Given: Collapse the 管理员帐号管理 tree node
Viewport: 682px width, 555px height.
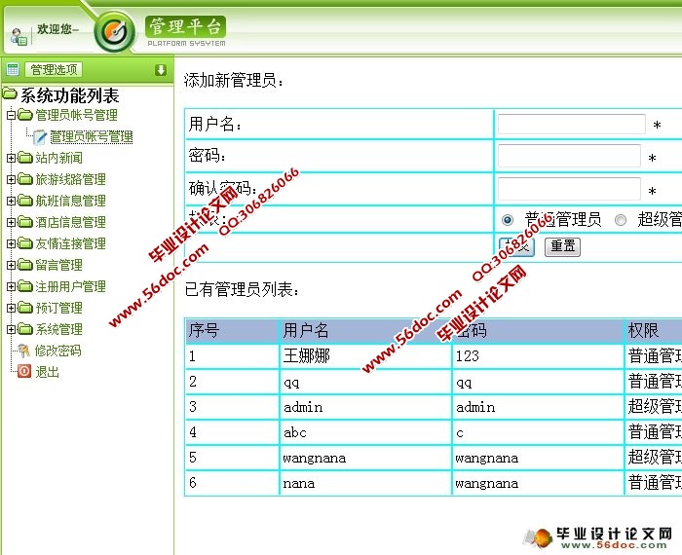Looking at the screenshot, I should coord(12,115).
